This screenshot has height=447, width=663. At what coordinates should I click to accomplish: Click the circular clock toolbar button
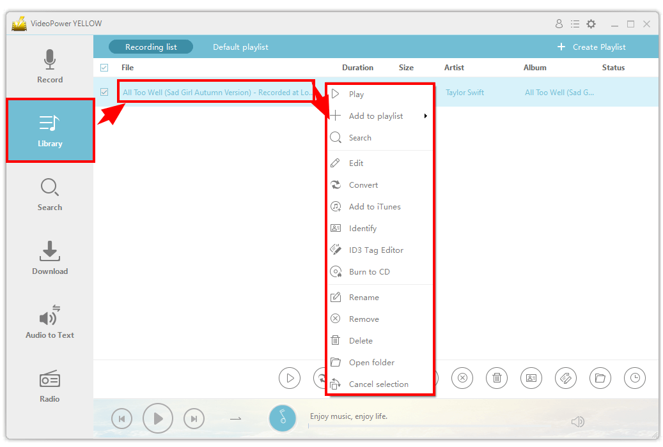tap(635, 378)
